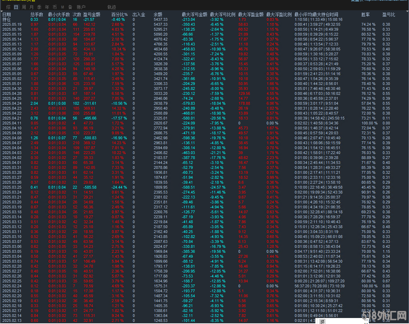Click the 出入金 column header
The height and width of the screenshot is (324, 409).
coord(139,15)
